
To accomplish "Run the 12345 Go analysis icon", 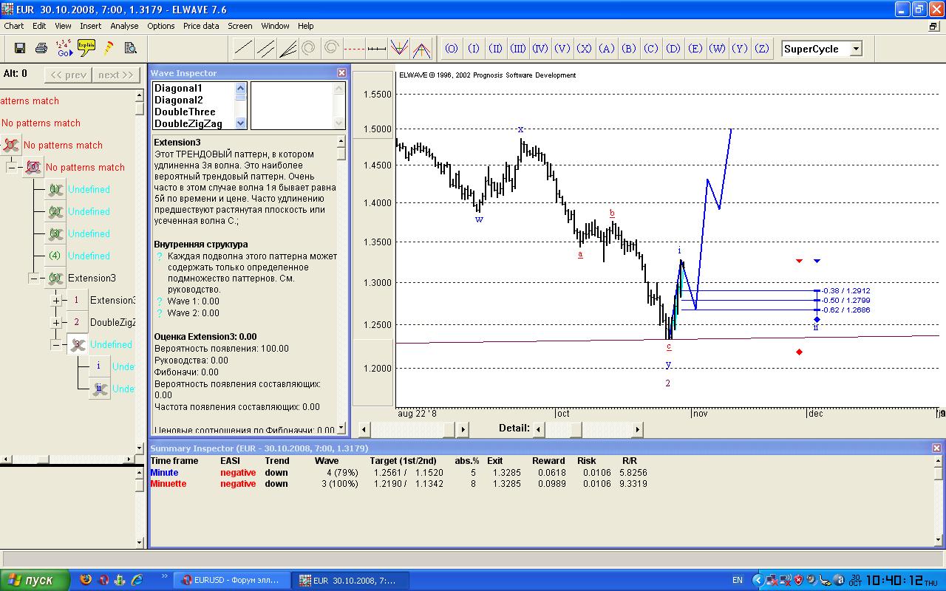I will click(x=64, y=49).
